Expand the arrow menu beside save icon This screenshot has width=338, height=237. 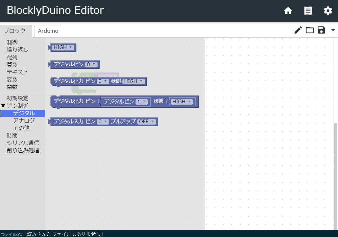click(x=333, y=30)
